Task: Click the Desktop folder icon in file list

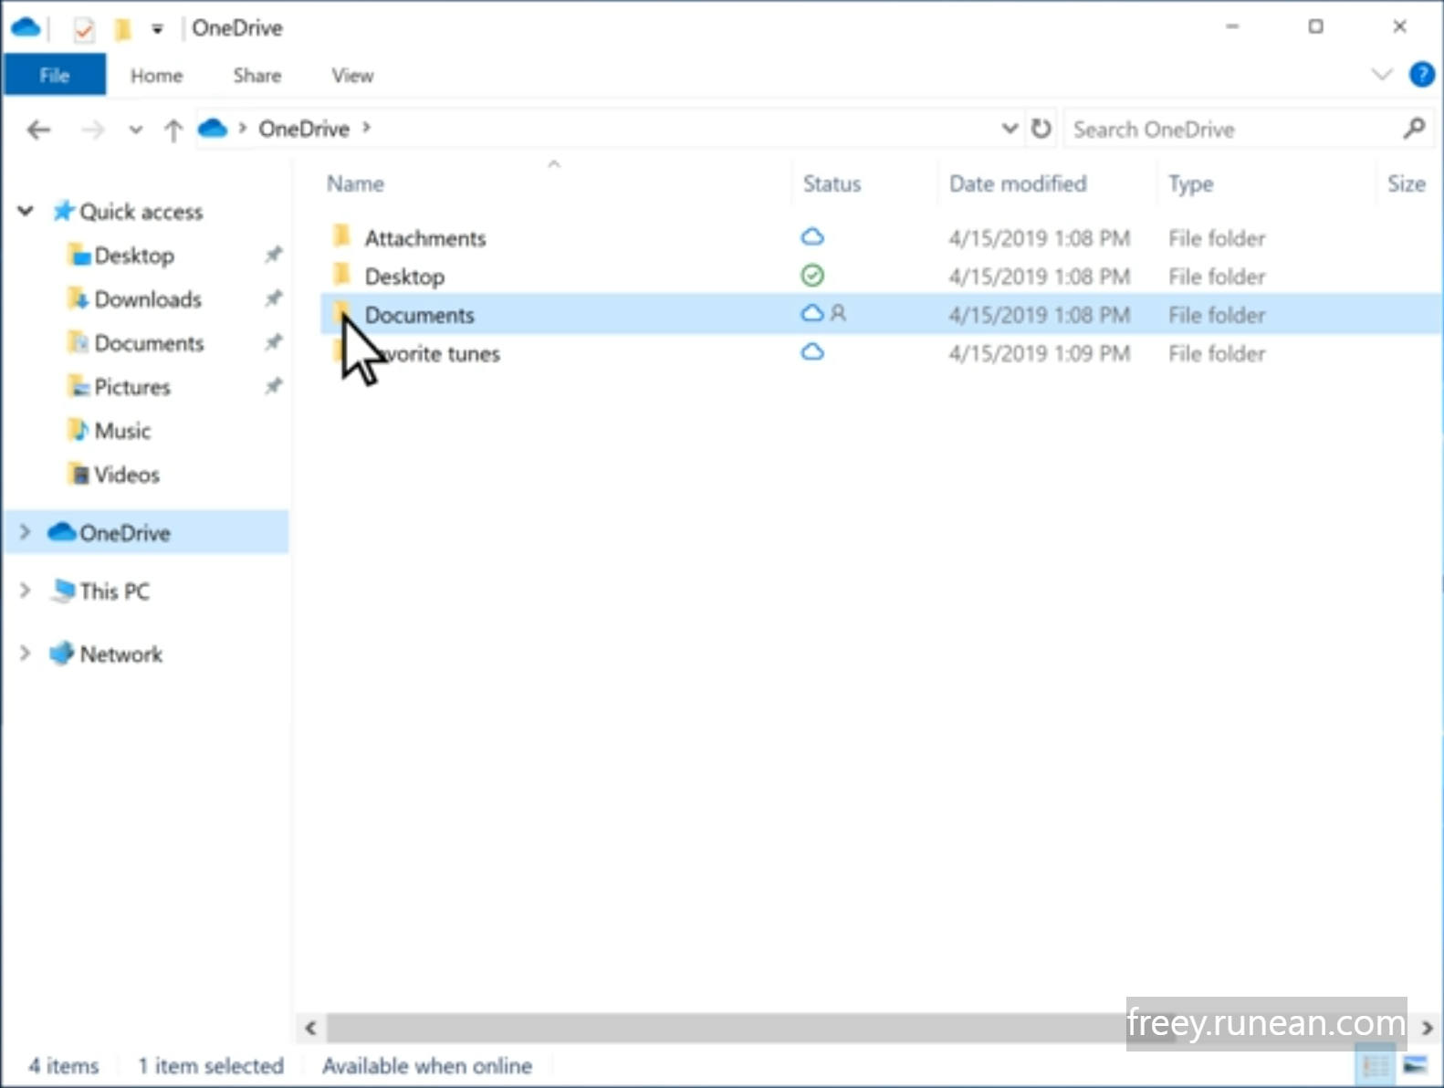Action: click(341, 276)
